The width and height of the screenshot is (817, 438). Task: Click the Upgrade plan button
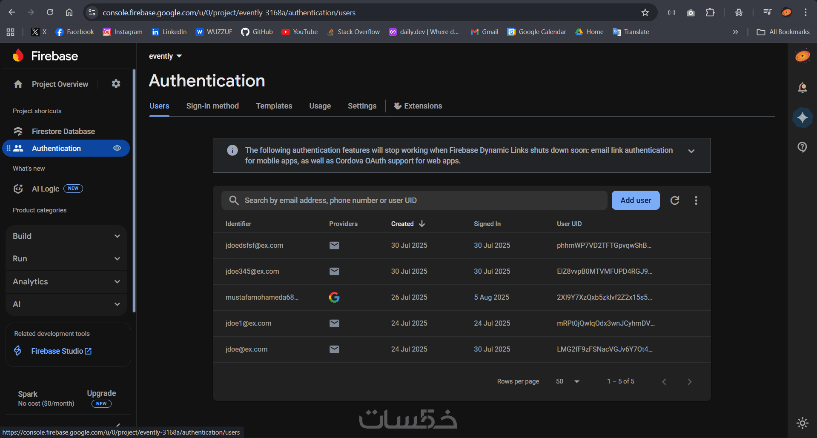pyautogui.click(x=101, y=398)
